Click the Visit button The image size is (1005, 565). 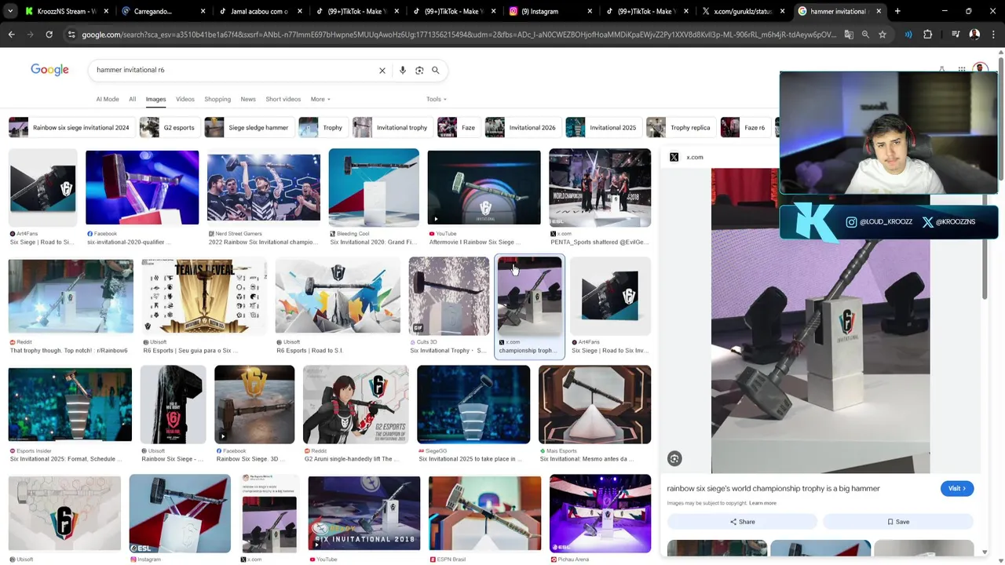pyautogui.click(x=956, y=488)
